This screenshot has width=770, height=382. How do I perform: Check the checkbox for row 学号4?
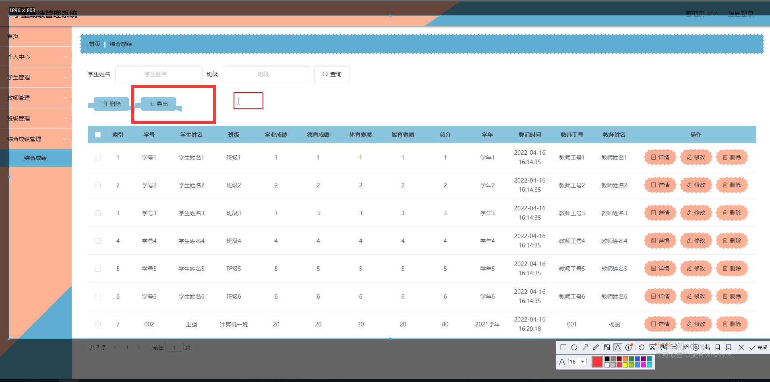(x=98, y=241)
